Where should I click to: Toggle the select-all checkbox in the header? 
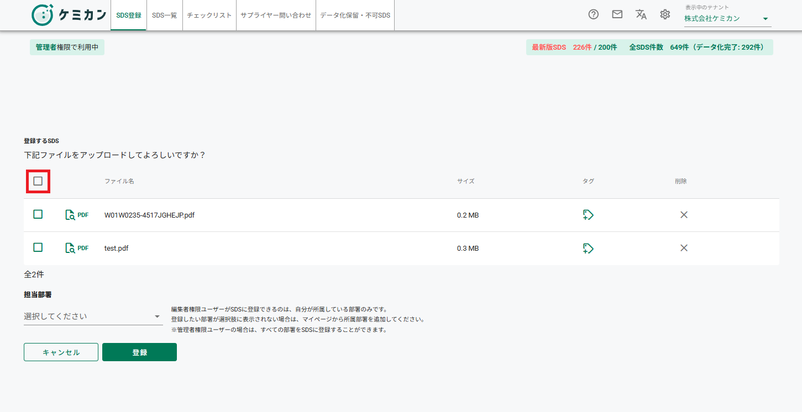tap(38, 181)
